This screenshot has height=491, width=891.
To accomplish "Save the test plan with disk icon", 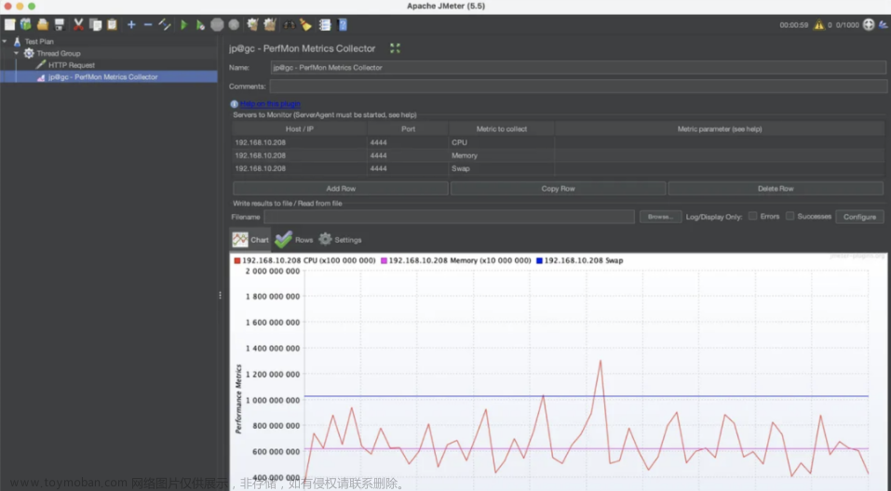I will point(59,24).
